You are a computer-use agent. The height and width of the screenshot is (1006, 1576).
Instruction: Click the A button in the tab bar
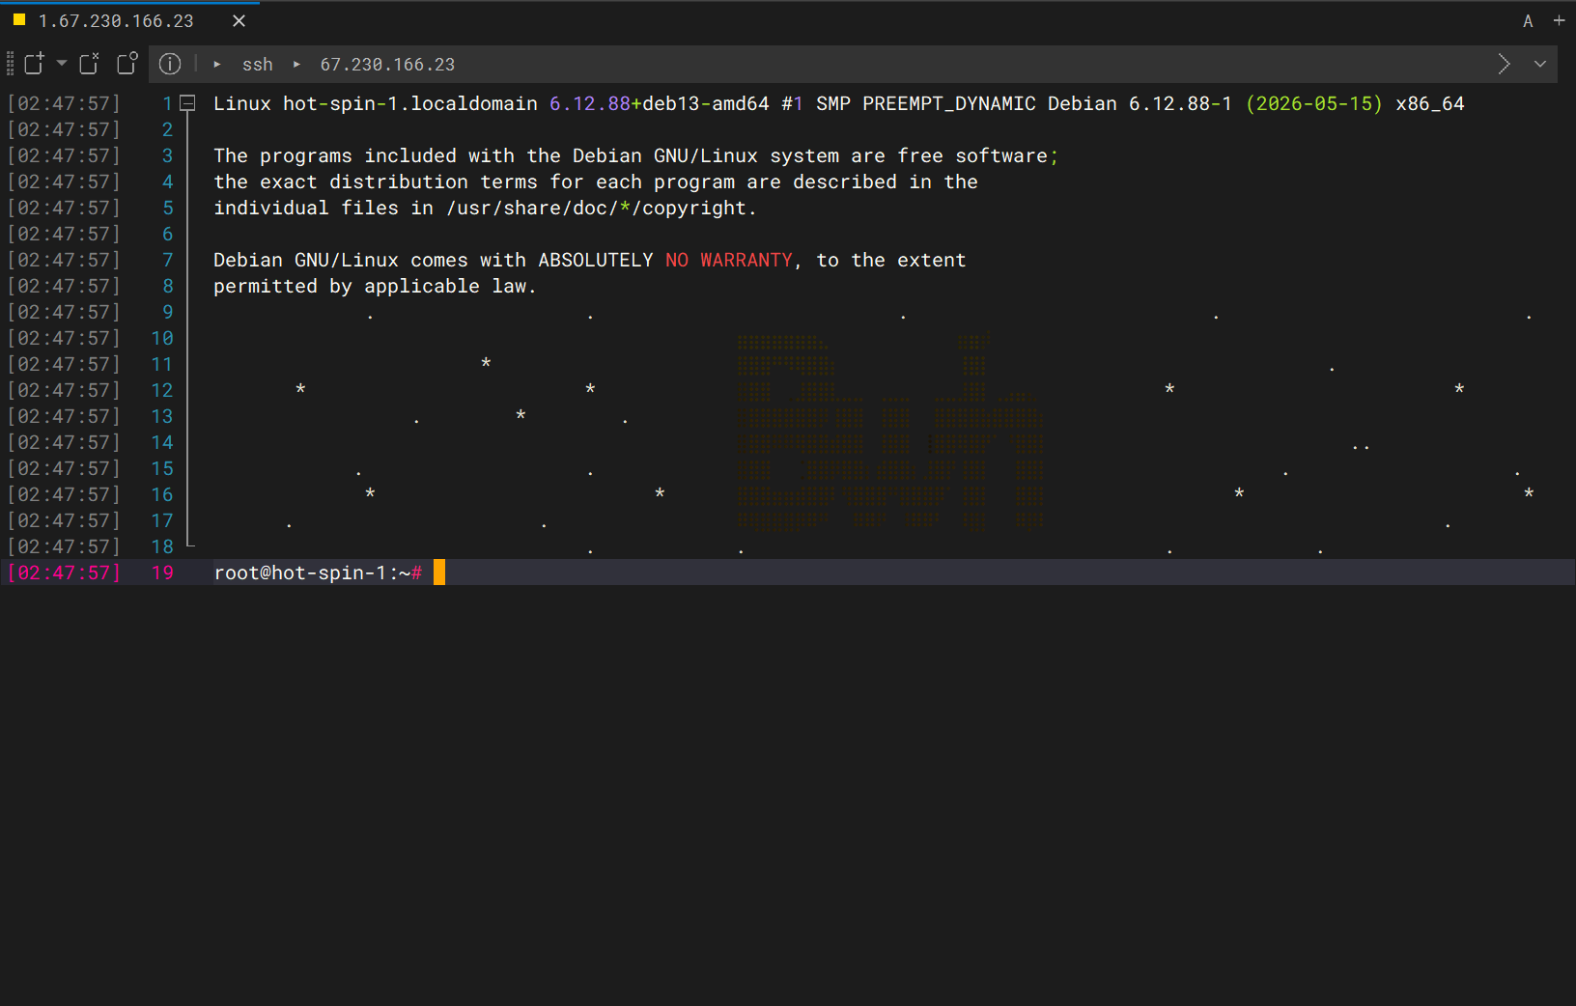click(x=1528, y=21)
